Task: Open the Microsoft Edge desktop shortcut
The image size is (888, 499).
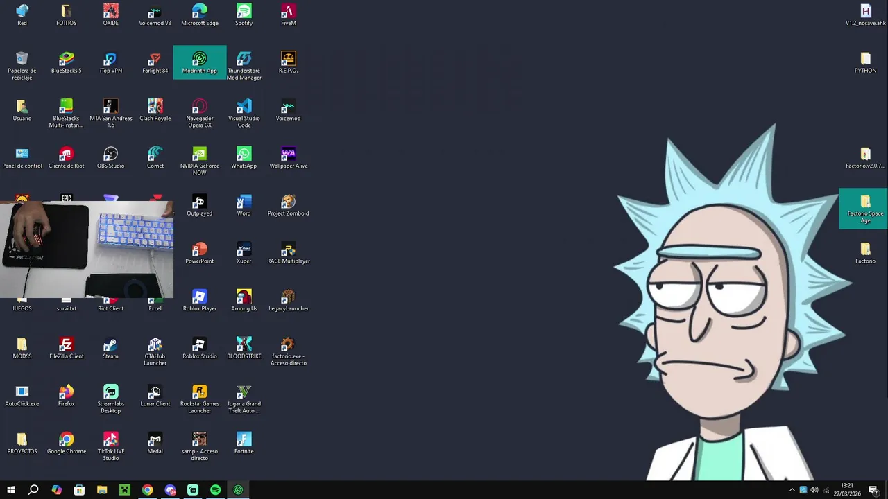Action: 200,15
